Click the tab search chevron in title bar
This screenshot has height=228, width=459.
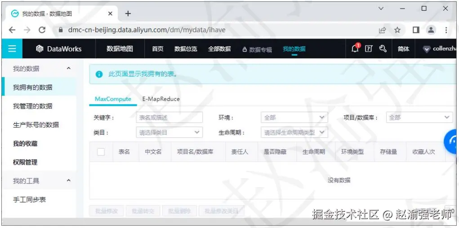(x=381, y=9)
